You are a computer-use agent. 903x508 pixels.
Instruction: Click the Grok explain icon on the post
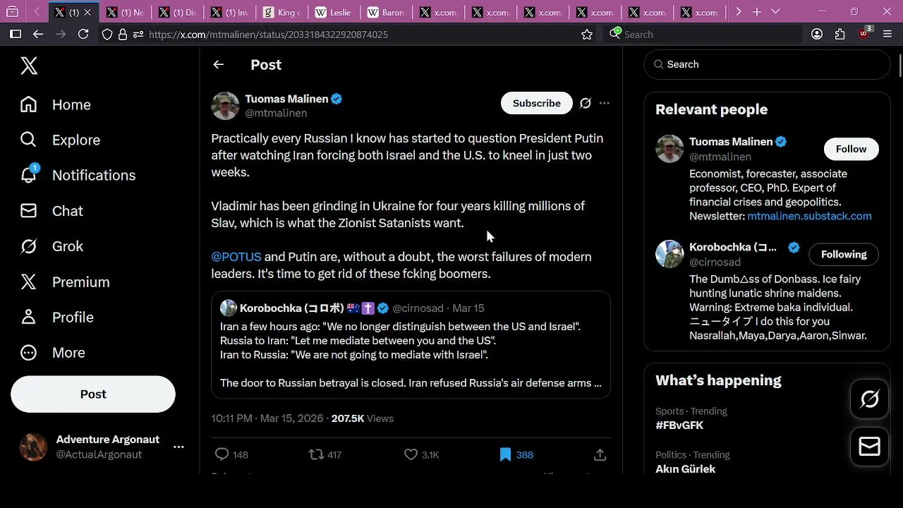click(x=585, y=103)
